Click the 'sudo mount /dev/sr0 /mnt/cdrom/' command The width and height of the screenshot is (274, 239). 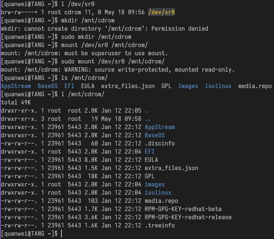113,61
